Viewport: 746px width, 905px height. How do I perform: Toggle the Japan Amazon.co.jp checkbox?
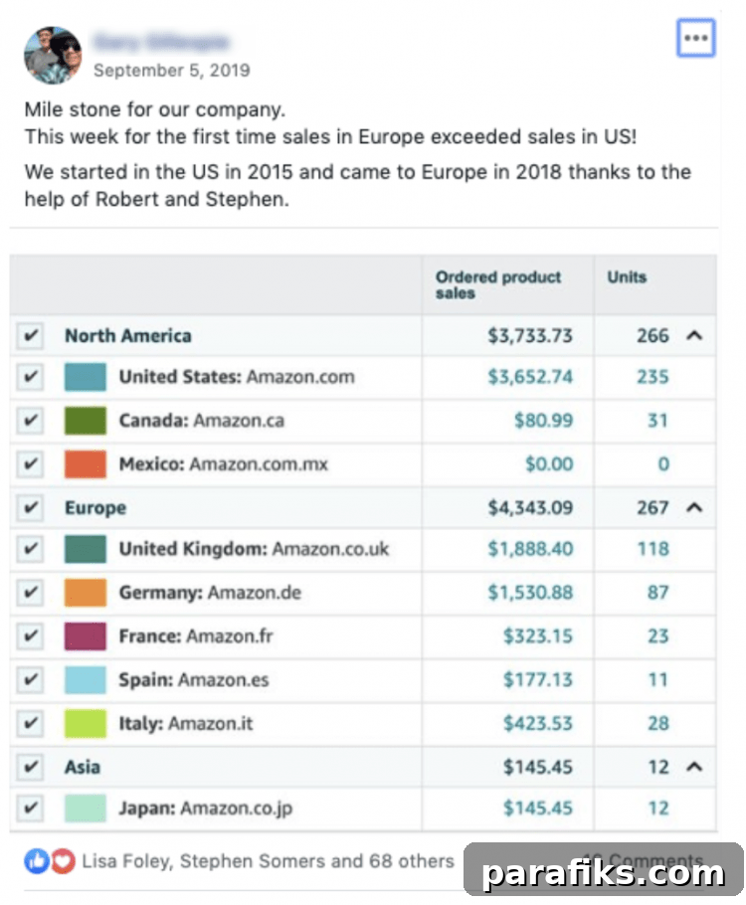point(30,808)
